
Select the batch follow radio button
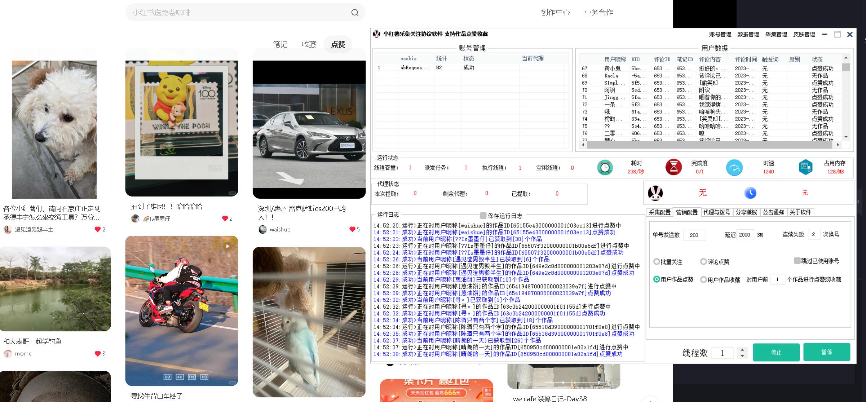tap(657, 262)
